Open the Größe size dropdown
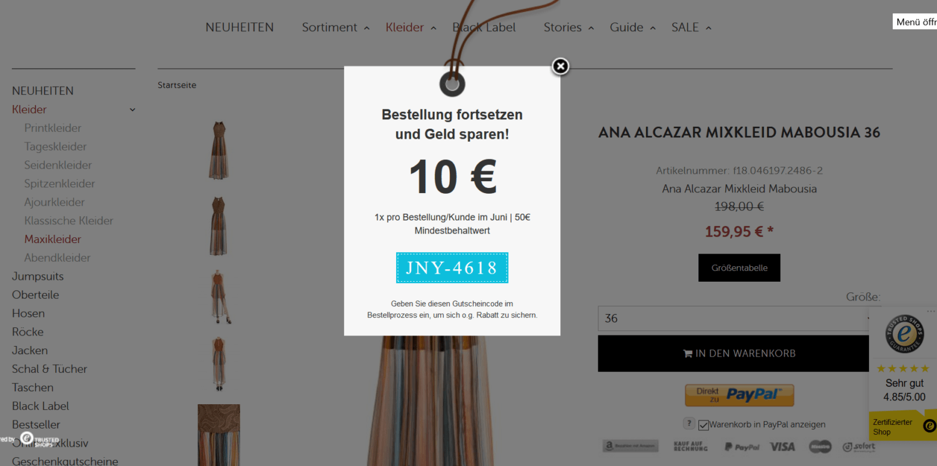 pyautogui.click(x=738, y=318)
